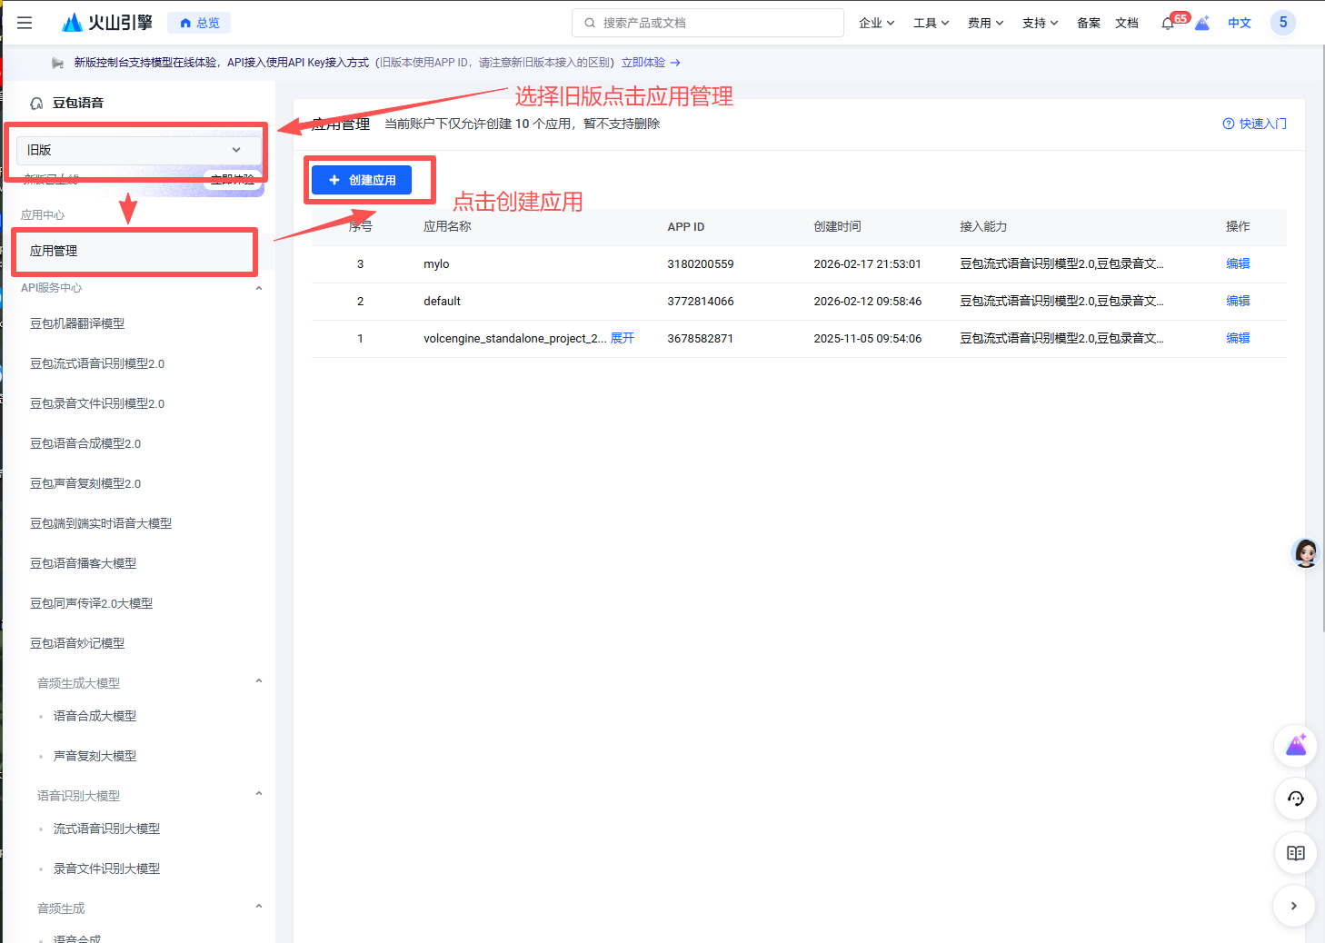The width and height of the screenshot is (1325, 943).
Task: Open the floating support headset button
Action: (1296, 799)
